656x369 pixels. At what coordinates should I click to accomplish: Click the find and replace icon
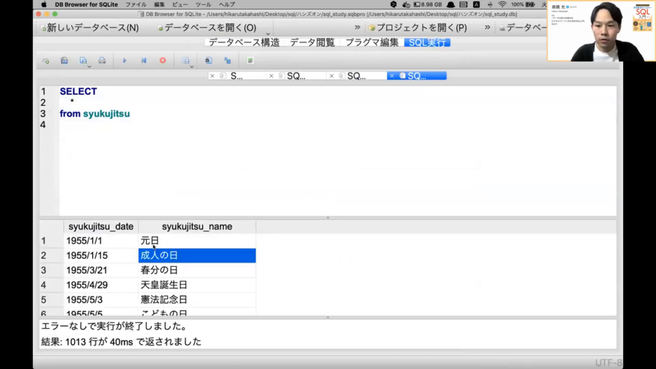pyautogui.click(x=227, y=61)
